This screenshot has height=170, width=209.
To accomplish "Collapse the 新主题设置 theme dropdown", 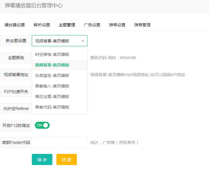I will pyautogui.click(x=60, y=41).
